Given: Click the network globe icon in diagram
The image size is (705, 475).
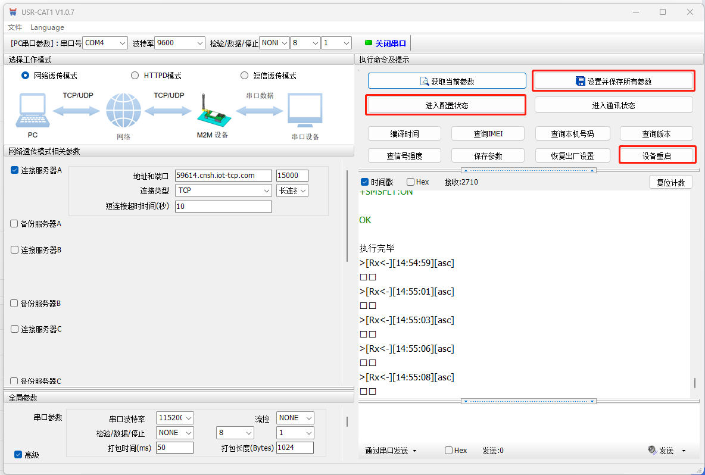Looking at the screenshot, I should click(123, 111).
